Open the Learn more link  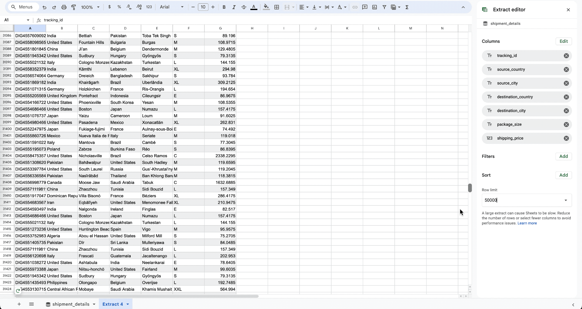click(x=527, y=223)
